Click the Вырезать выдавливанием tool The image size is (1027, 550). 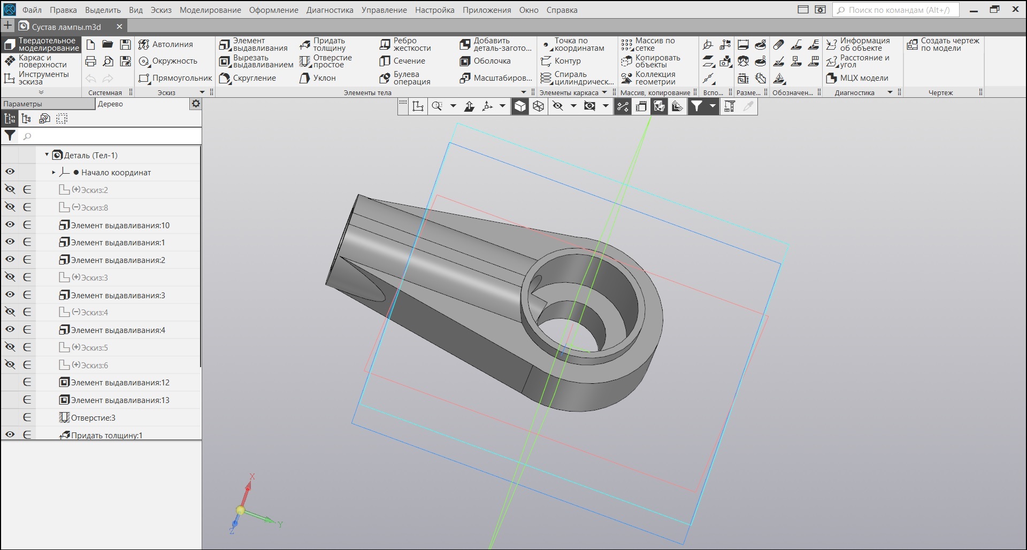pos(256,61)
